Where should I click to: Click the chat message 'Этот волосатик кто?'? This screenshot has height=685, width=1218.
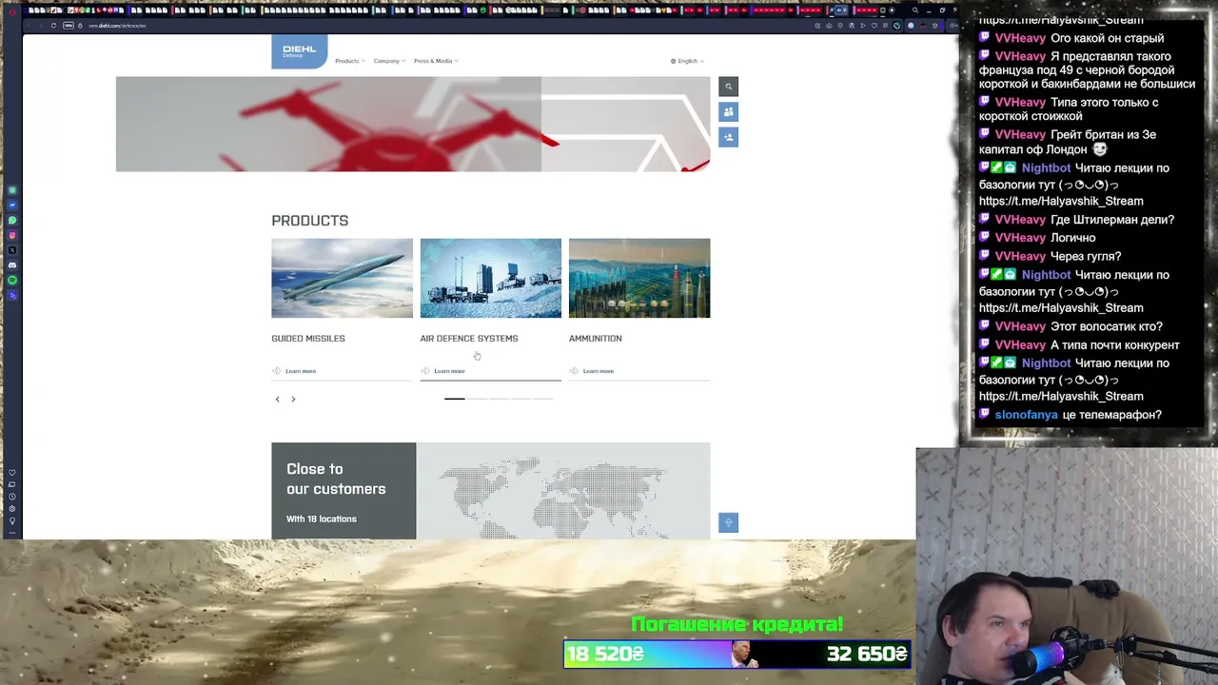coord(1107,326)
